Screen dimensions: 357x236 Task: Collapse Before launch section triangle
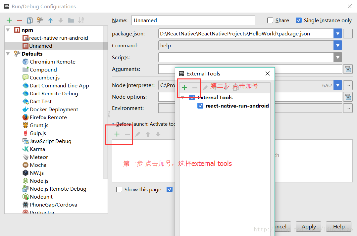click(113, 124)
